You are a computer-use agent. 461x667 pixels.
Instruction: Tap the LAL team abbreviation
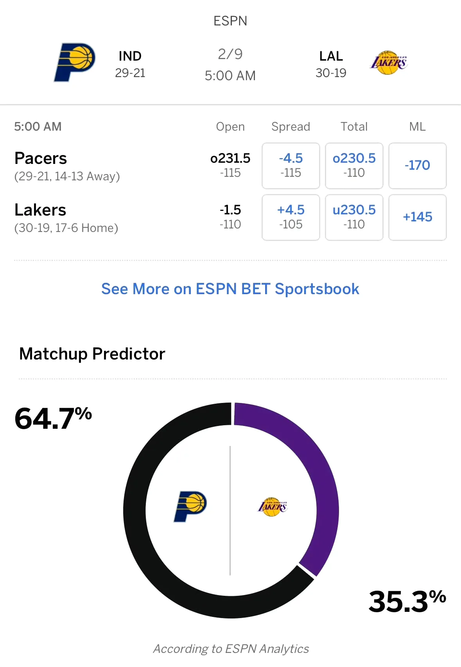[x=331, y=56]
